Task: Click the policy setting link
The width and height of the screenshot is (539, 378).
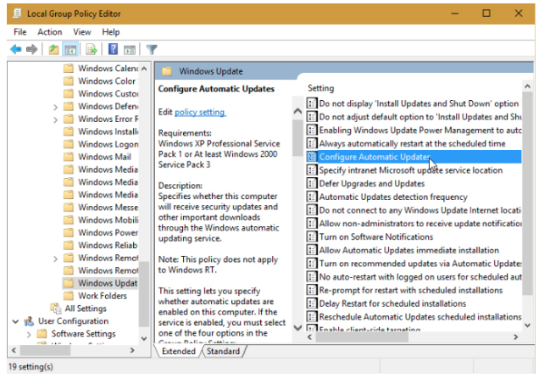Action: (x=200, y=112)
